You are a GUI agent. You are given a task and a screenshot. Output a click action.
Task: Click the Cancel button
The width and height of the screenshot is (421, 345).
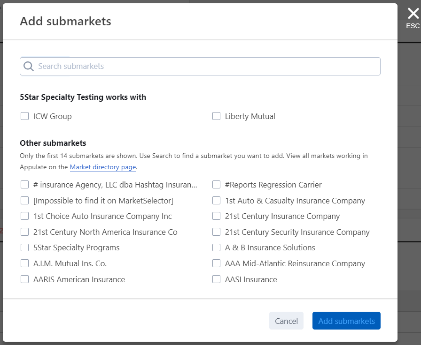286,321
